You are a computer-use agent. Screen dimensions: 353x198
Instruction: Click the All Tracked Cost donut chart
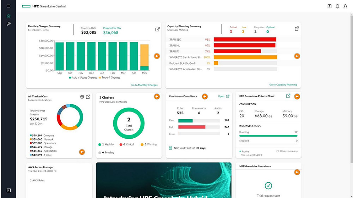[x=70, y=117]
